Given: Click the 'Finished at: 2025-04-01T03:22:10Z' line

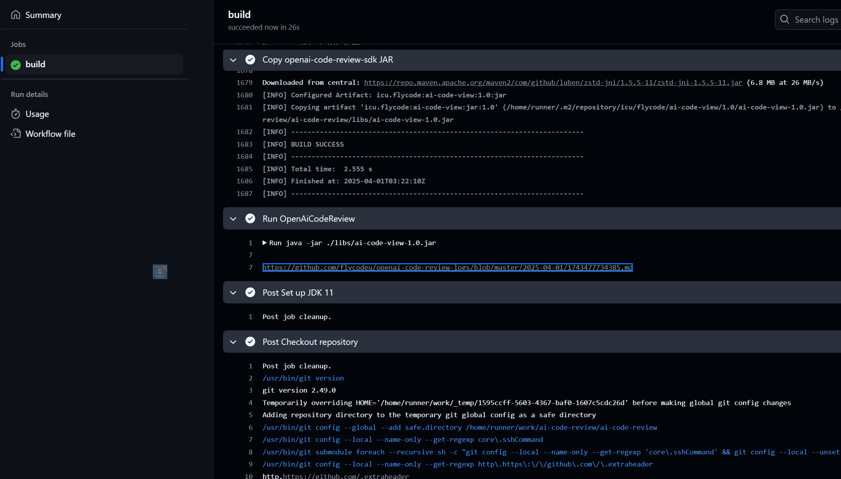Looking at the screenshot, I should click(344, 181).
